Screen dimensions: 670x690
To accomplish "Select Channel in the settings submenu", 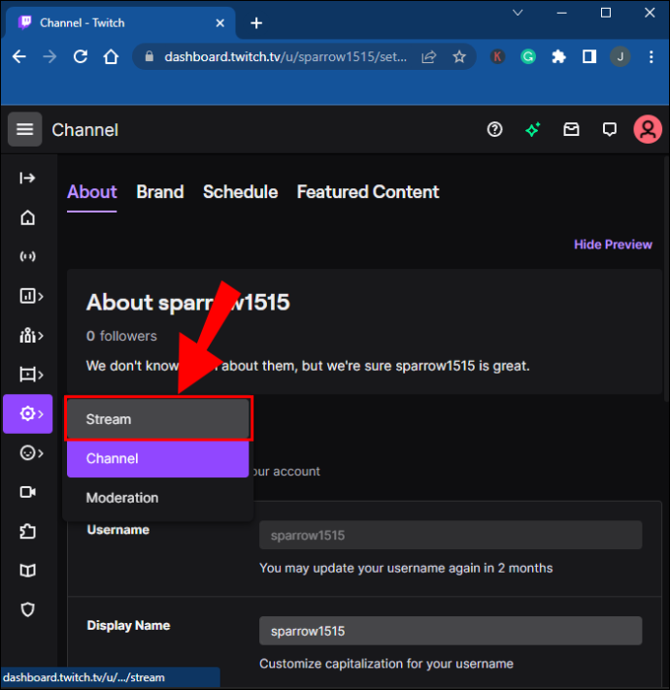I will (x=158, y=458).
